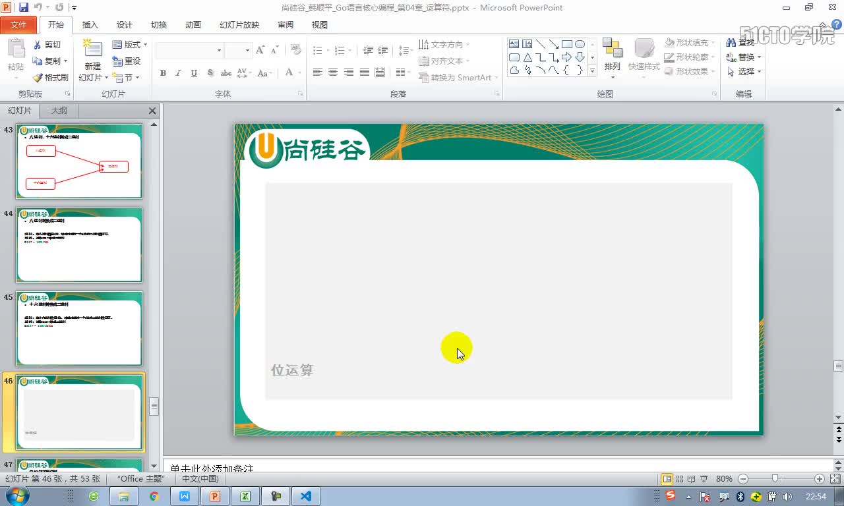Open the font name combo box
844x506 pixels.
coord(190,50)
